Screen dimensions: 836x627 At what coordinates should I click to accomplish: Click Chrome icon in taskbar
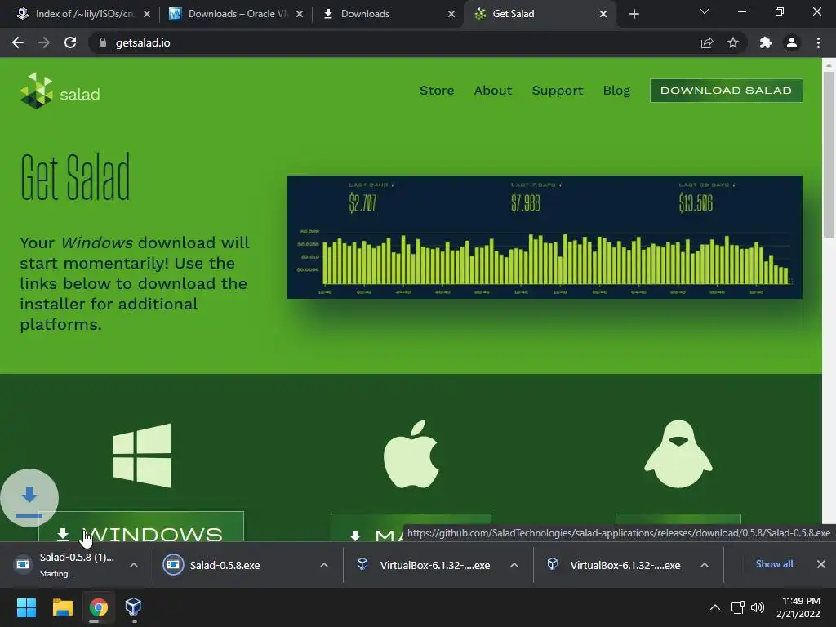pyautogui.click(x=98, y=607)
